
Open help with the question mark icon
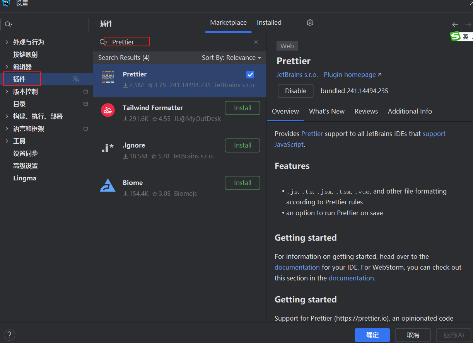tap(9, 335)
